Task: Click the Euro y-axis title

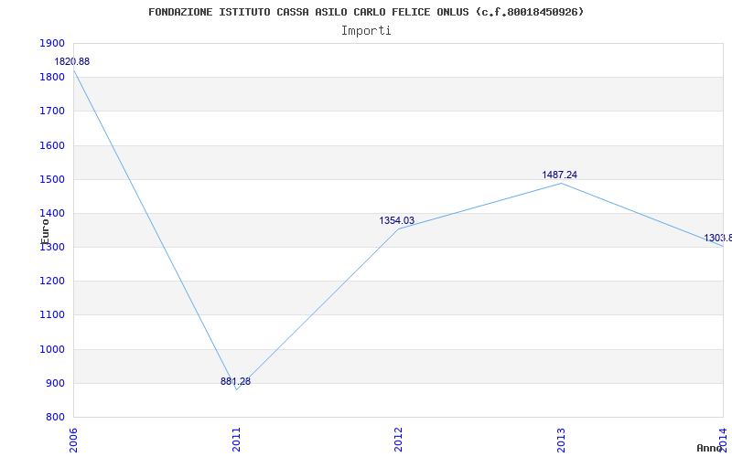Action: click(45, 231)
